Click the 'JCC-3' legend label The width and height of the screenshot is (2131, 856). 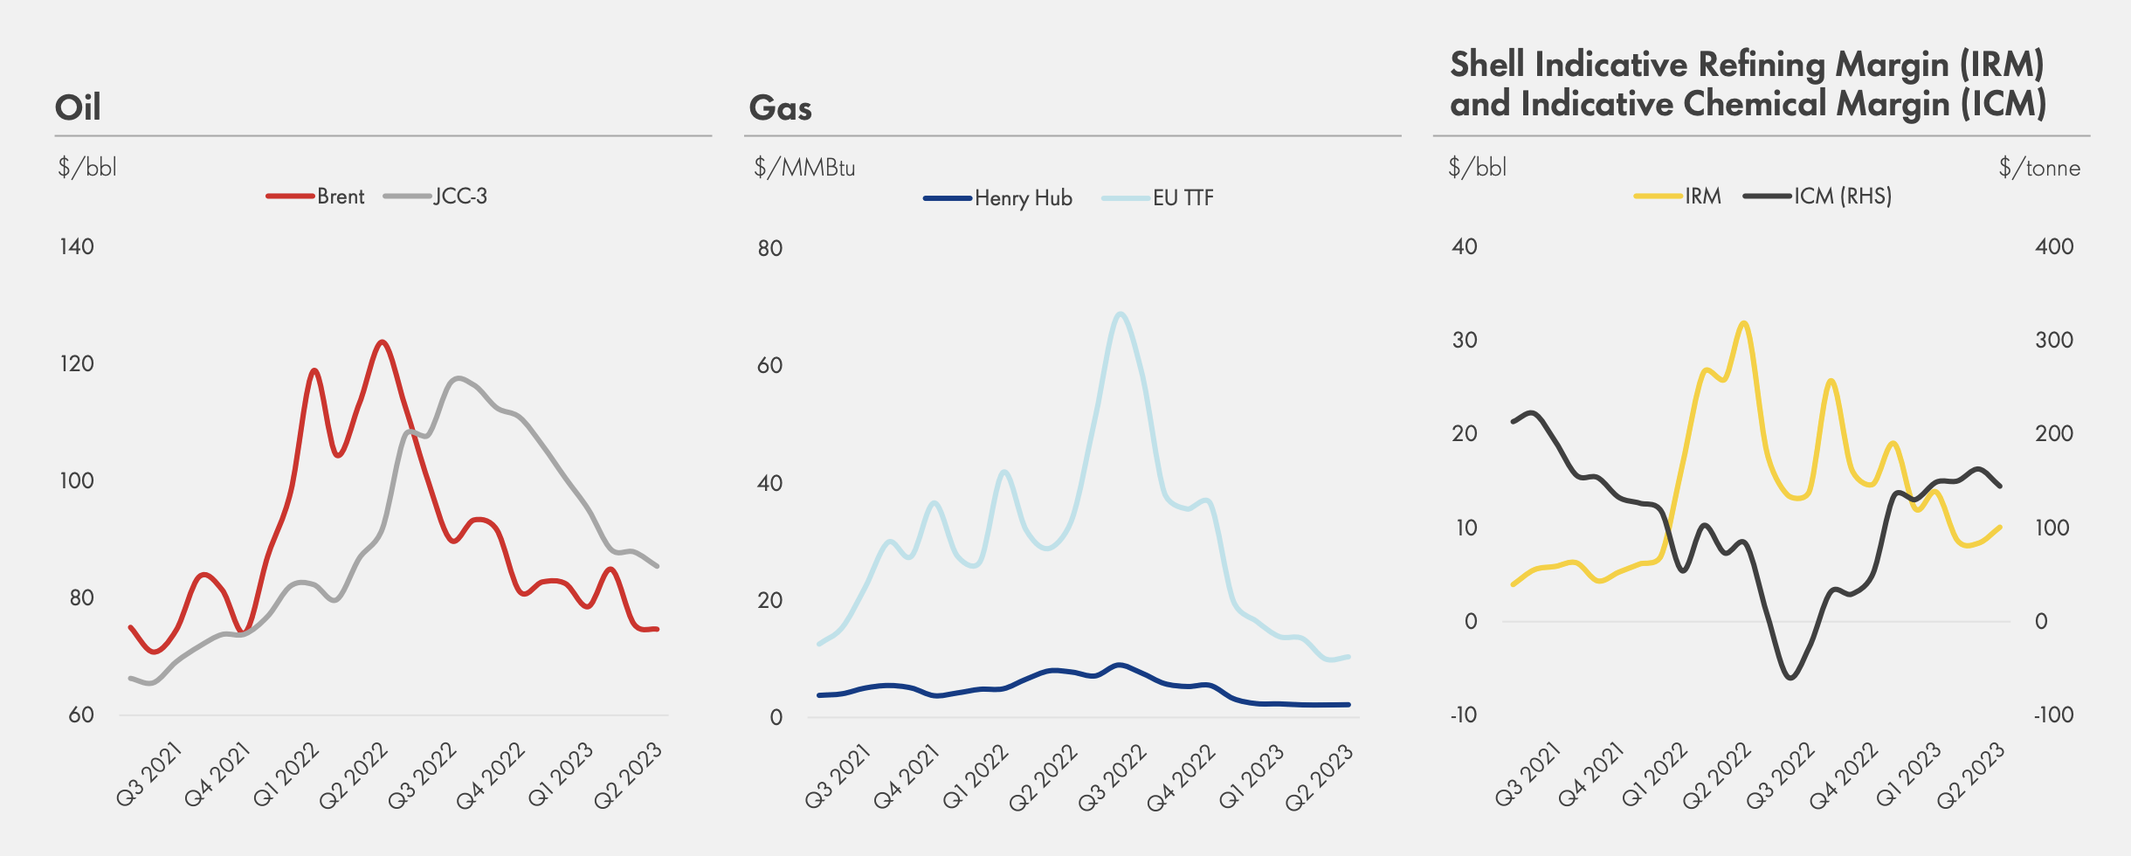pos(460,197)
